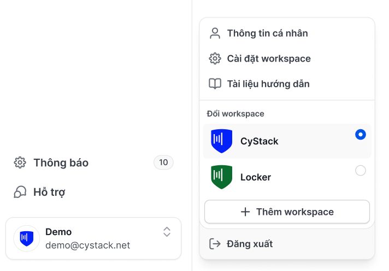
Task: Open the Thông báo sidebar item
Action: (x=93, y=162)
